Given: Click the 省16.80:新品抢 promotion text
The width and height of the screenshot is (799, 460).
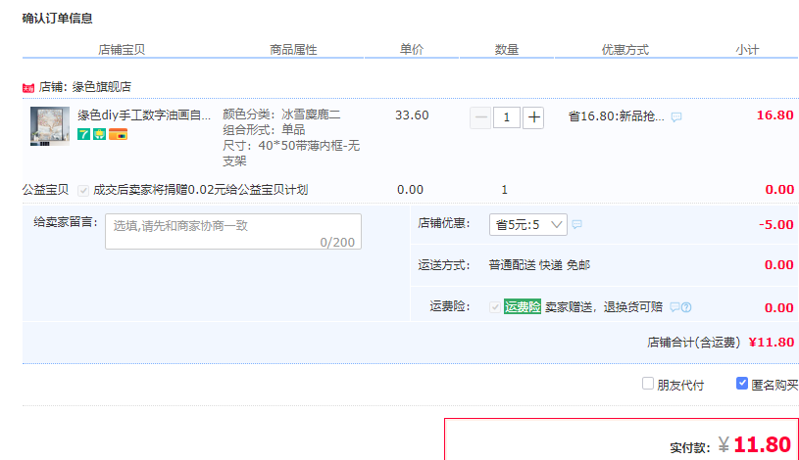Looking at the screenshot, I should coord(616,116).
